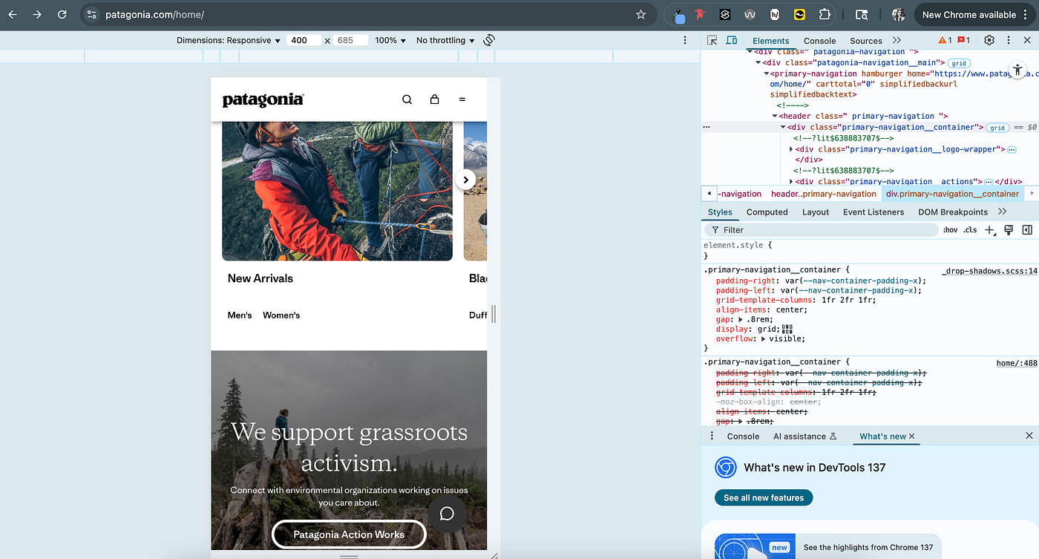The height and width of the screenshot is (559, 1039).
Task: Toggle grid badge on patagonia-navigation__main
Action: 959,63
